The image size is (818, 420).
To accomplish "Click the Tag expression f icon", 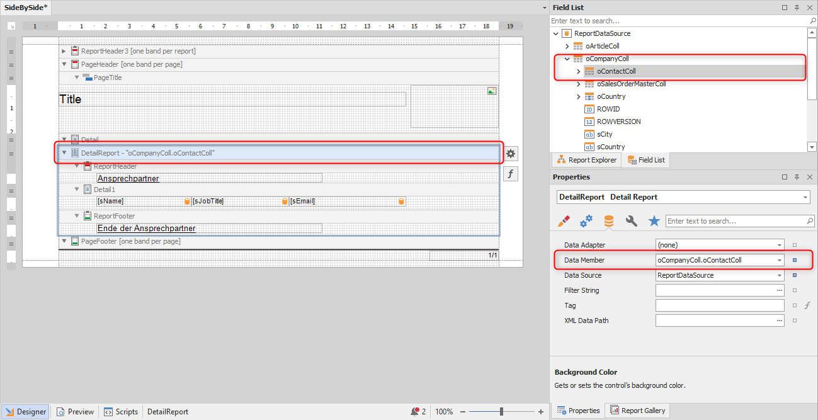I will 807,305.
